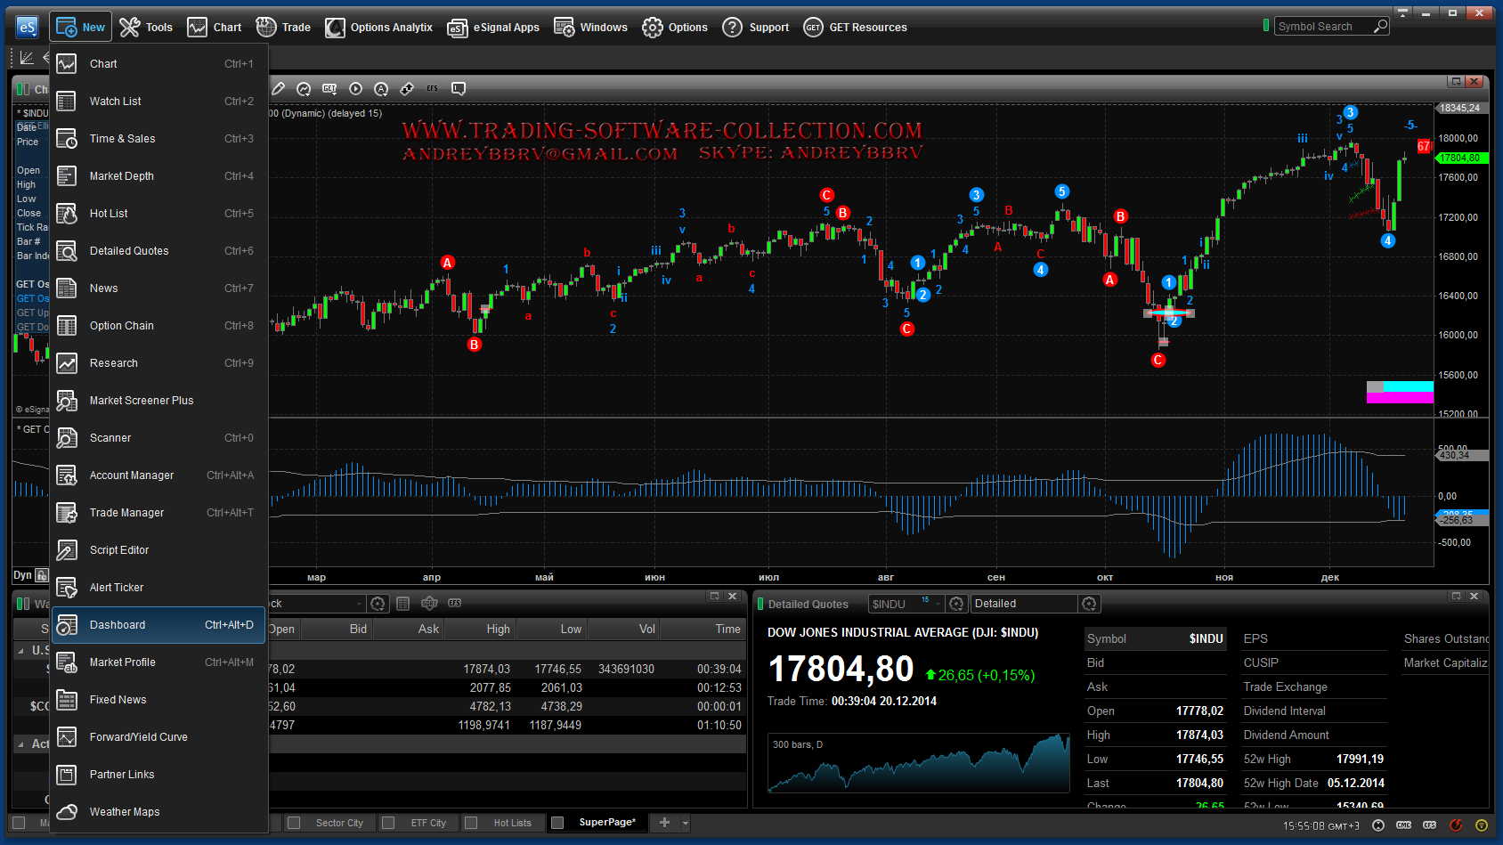Click the comment bubble icon in chart toolbar
1503x845 pixels.
pos(459,89)
